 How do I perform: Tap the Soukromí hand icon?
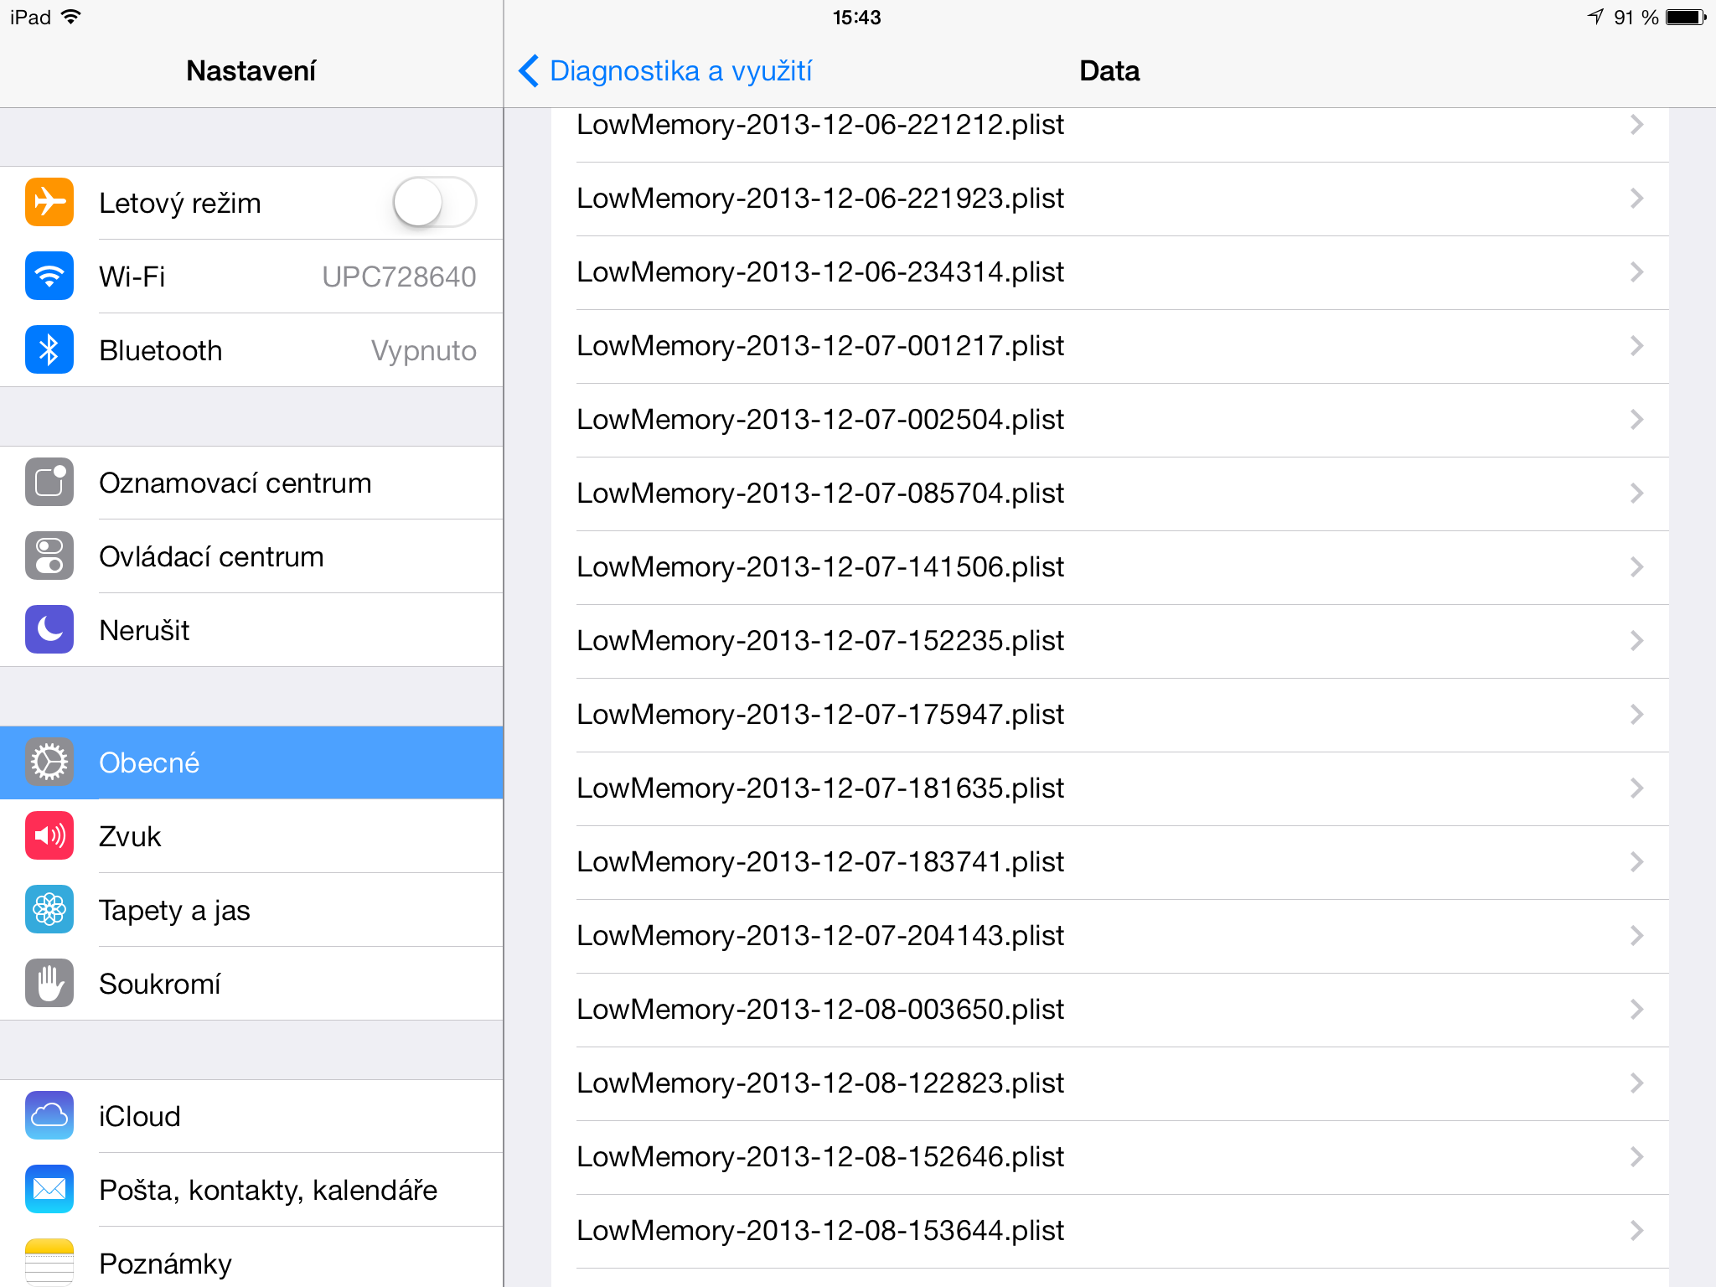(49, 983)
